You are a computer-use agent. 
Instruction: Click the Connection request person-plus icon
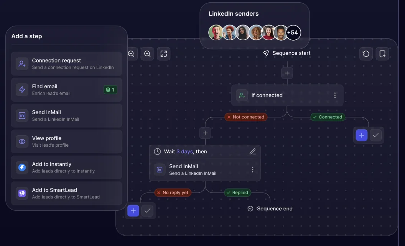[x=22, y=64]
